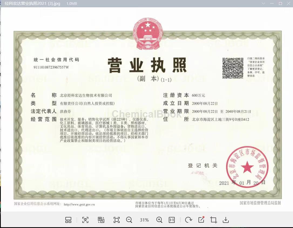This screenshot has width=293, height=228.
Task: Minimize the image viewer window
Action: click(272, 3)
